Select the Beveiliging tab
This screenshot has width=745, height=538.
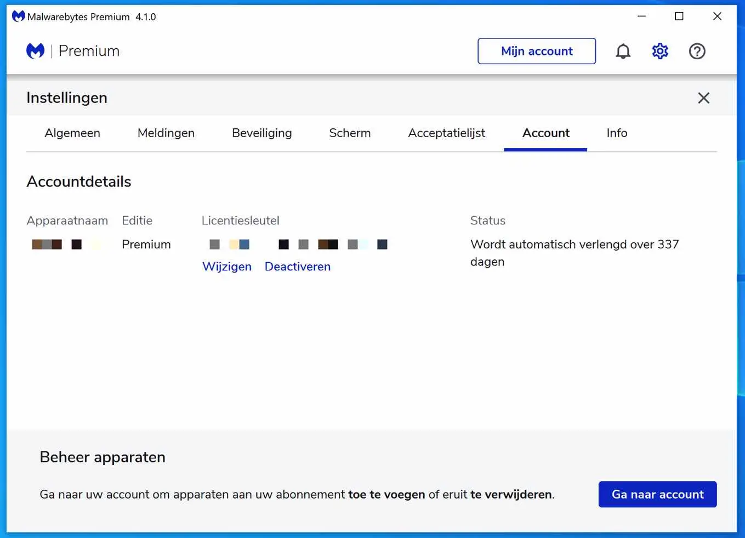(261, 133)
